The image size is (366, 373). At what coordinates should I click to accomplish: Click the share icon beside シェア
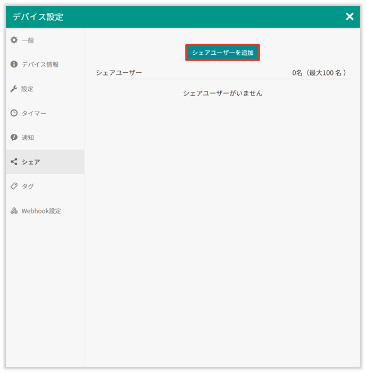pyautogui.click(x=14, y=162)
